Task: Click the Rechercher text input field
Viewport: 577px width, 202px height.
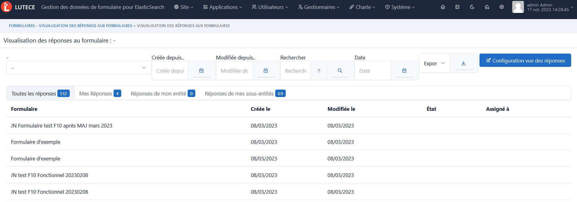Action: tap(295, 71)
